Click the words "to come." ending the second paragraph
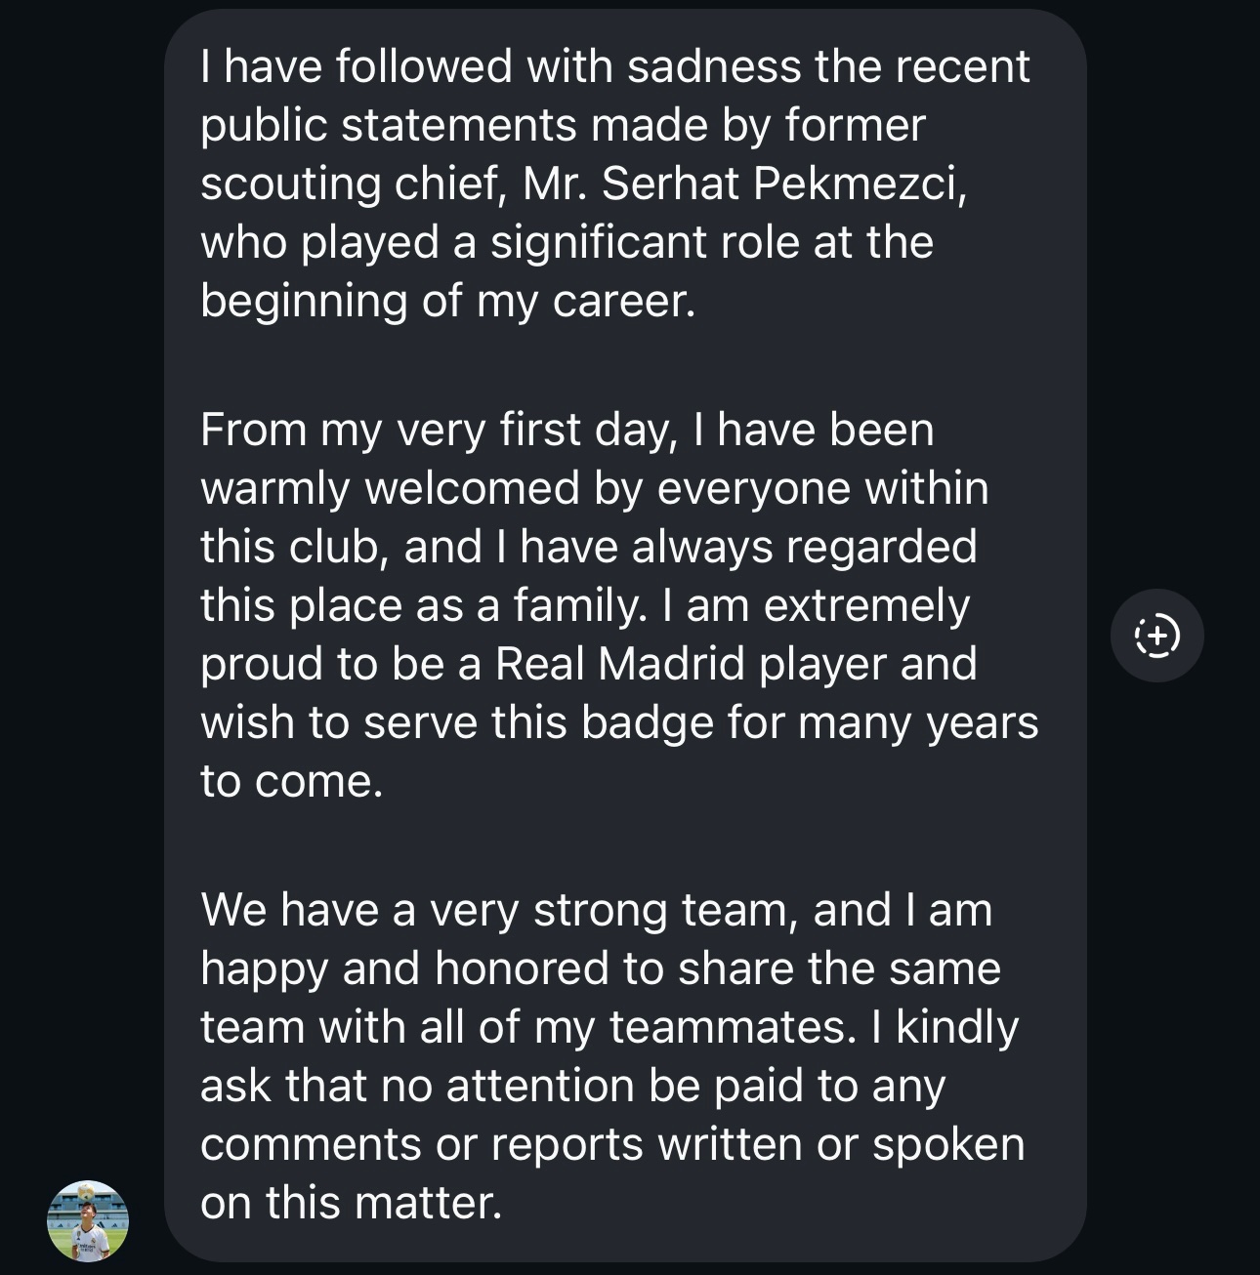 point(291,782)
